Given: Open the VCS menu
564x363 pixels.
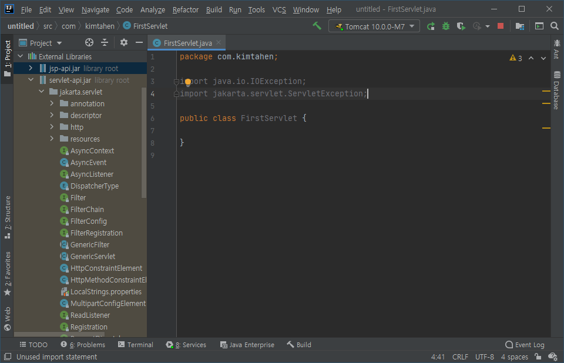Looking at the screenshot, I should click(x=279, y=10).
